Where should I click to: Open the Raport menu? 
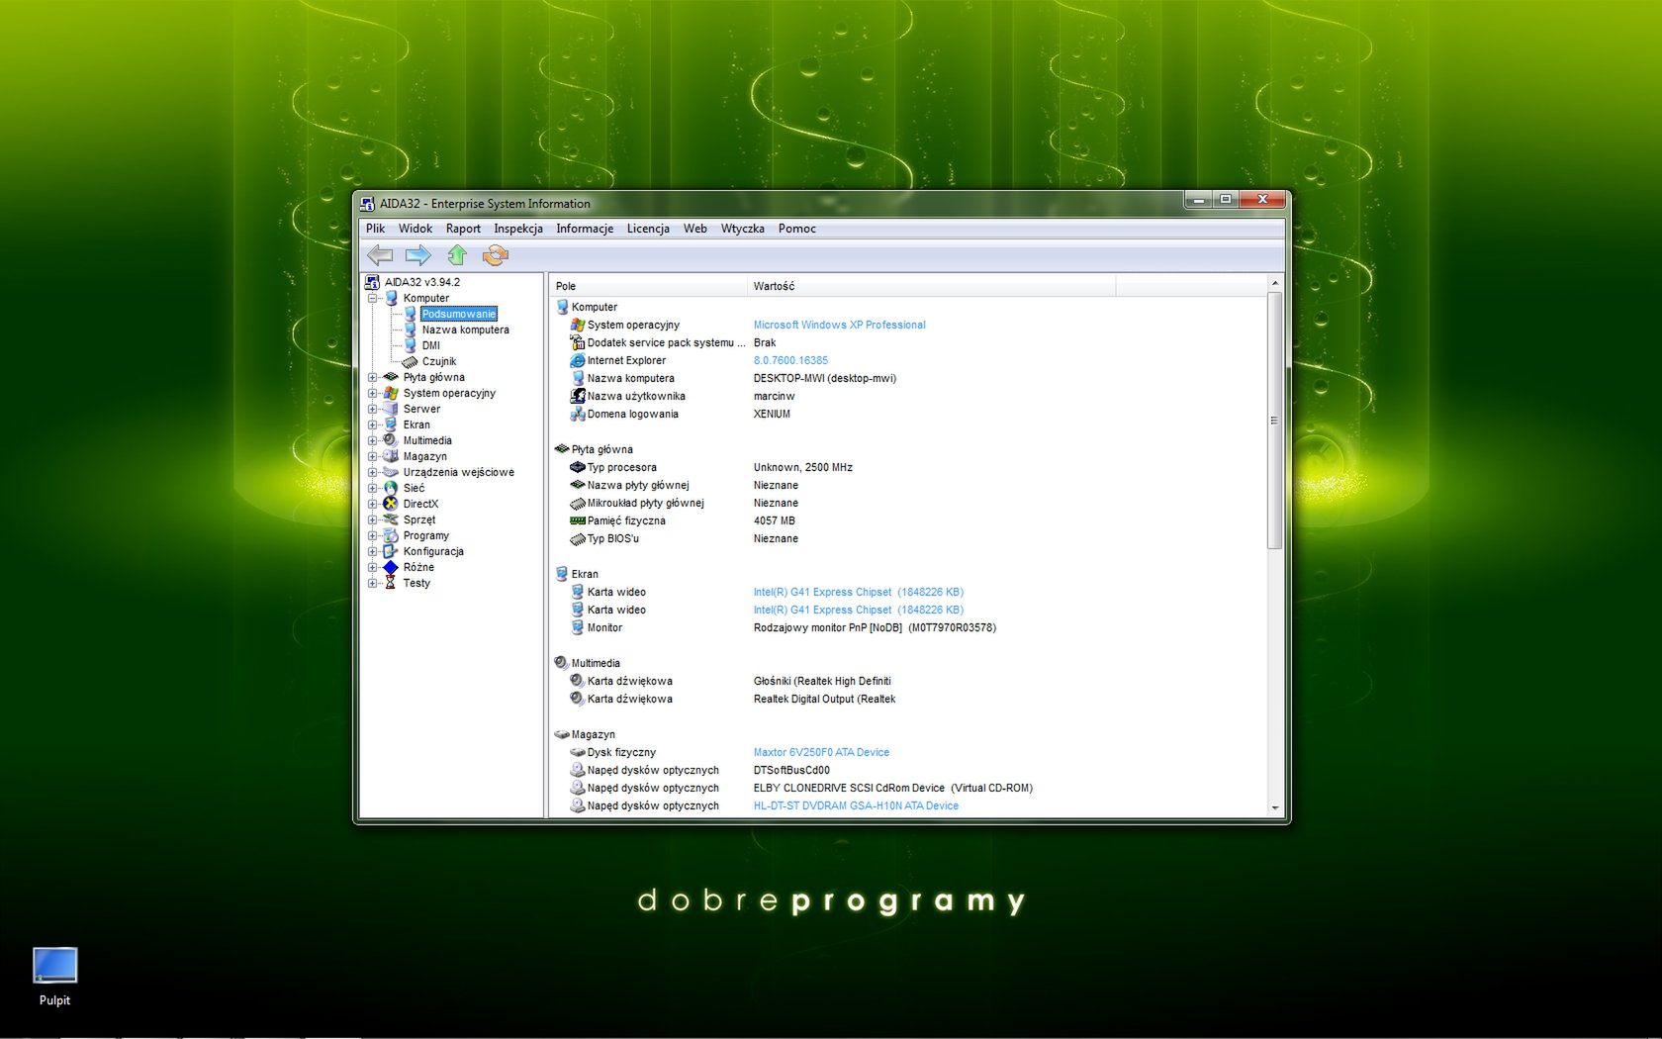coord(463,229)
